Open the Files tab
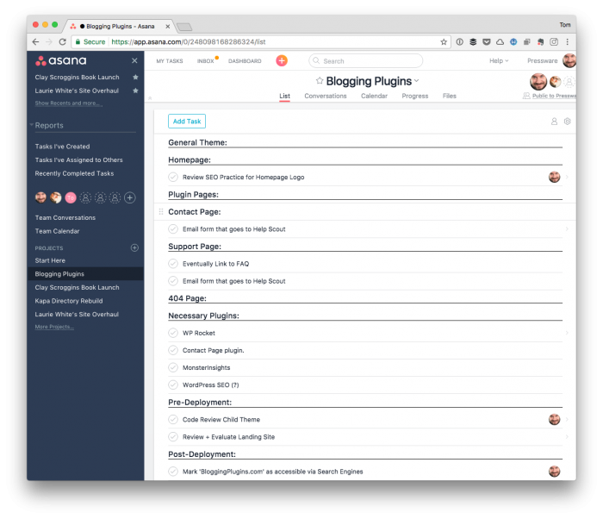603x519 pixels. 449,96
